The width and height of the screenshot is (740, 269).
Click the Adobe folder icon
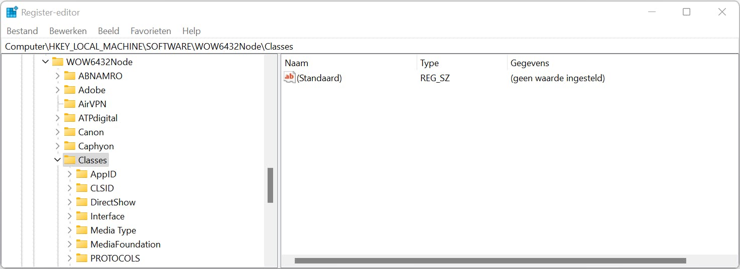coord(70,90)
